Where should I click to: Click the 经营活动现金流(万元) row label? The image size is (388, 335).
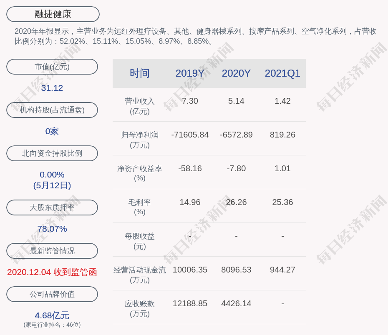tap(140, 275)
